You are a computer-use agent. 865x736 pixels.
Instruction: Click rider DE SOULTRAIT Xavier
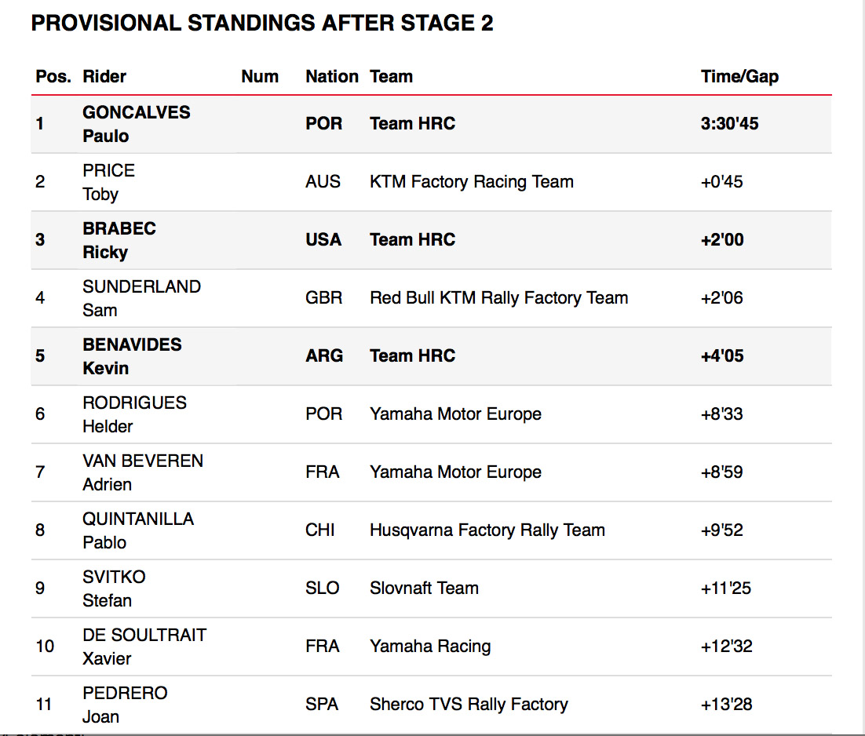tap(144, 647)
